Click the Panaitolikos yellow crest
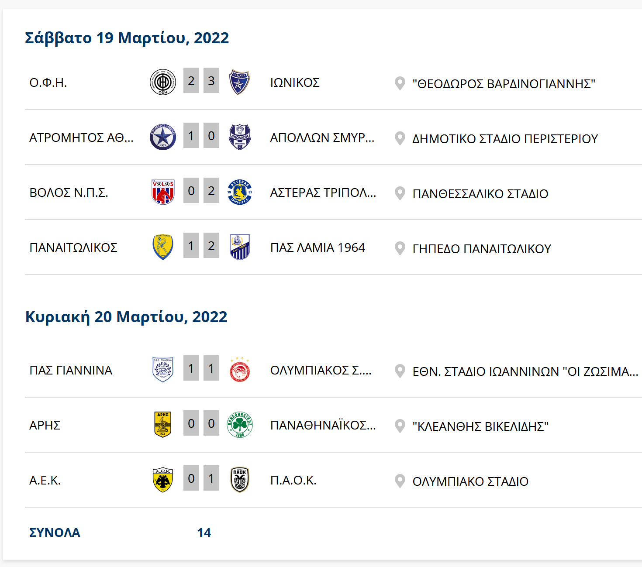The height and width of the screenshot is (567, 642). click(162, 247)
